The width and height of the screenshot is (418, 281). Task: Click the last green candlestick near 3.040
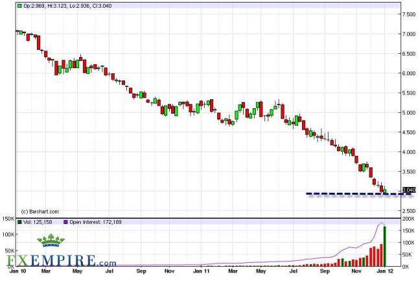385,191
